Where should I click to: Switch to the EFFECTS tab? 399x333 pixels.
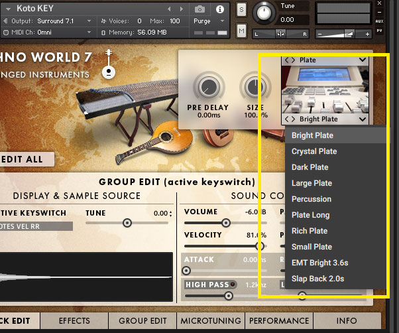coord(74,321)
